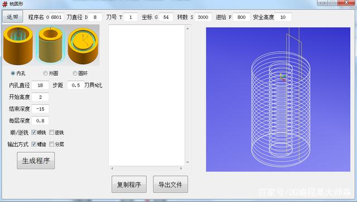Screen dimensions: 357x202
Task: Click the text area scroll up arrow
Action: pos(187,28)
